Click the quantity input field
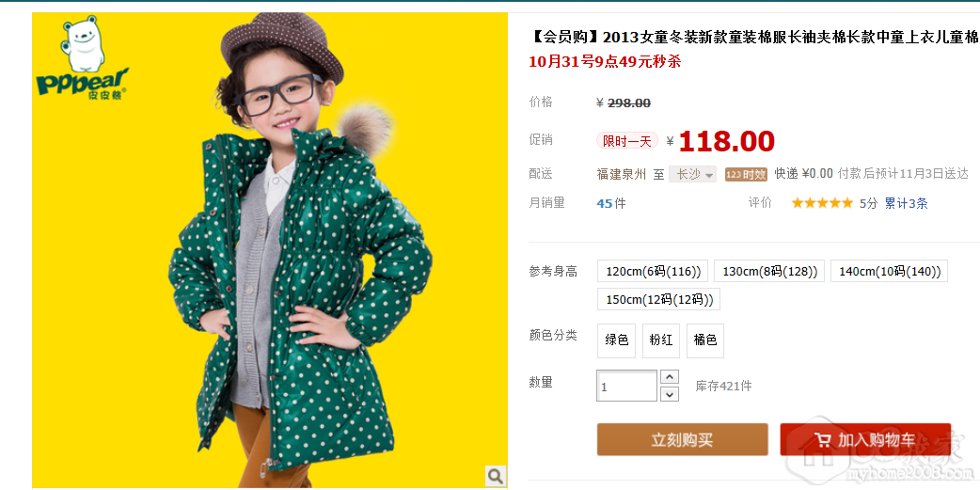980x490 pixels. click(x=627, y=387)
